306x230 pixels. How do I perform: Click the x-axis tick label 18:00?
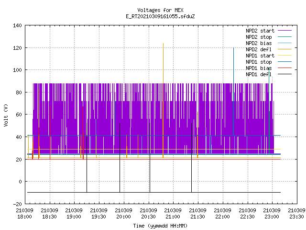click(24, 217)
